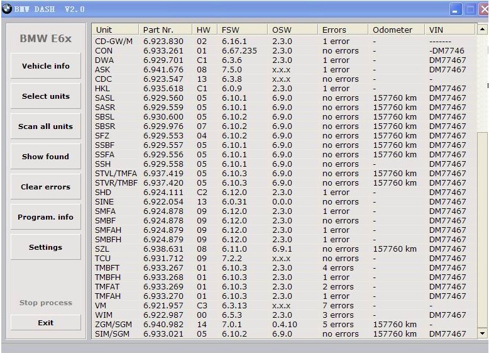Click the scrollbar up arrow
The width and height of the screenshot is (489, 353).
pyautogui.click(x=482, y=29)
